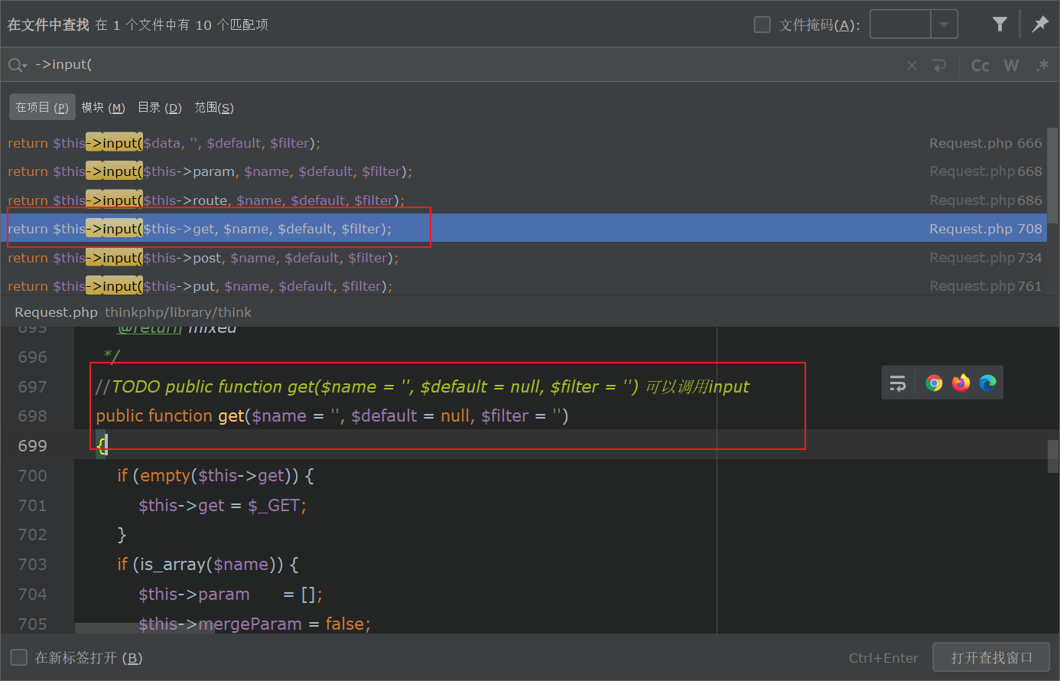Open preview in Edge browser
This screenshot has width=1060, height=681.
(x=987, y=383)
